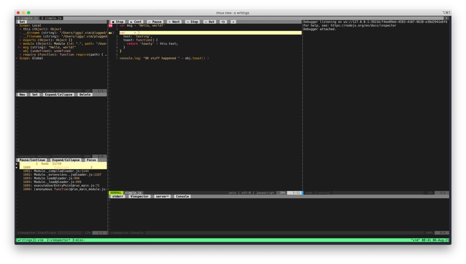Click the "return 'toasty'" code line
This screenshot has height=264, width=466.
coord(152,44)
